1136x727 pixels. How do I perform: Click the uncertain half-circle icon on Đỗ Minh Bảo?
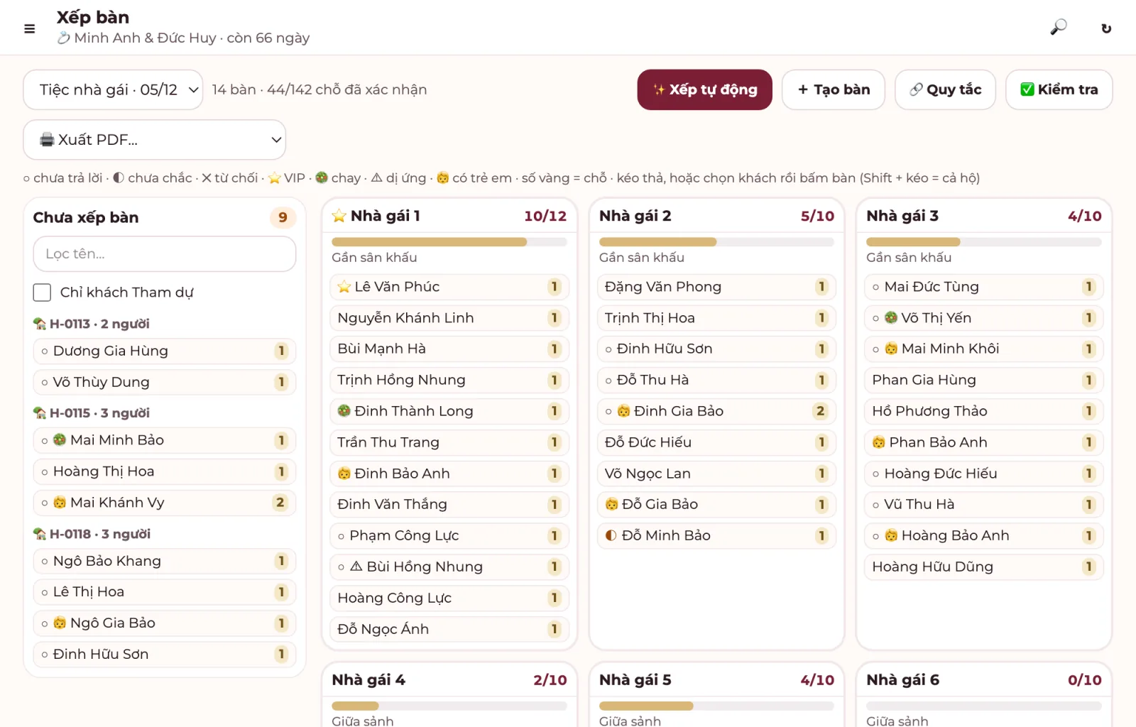(611, 535)
